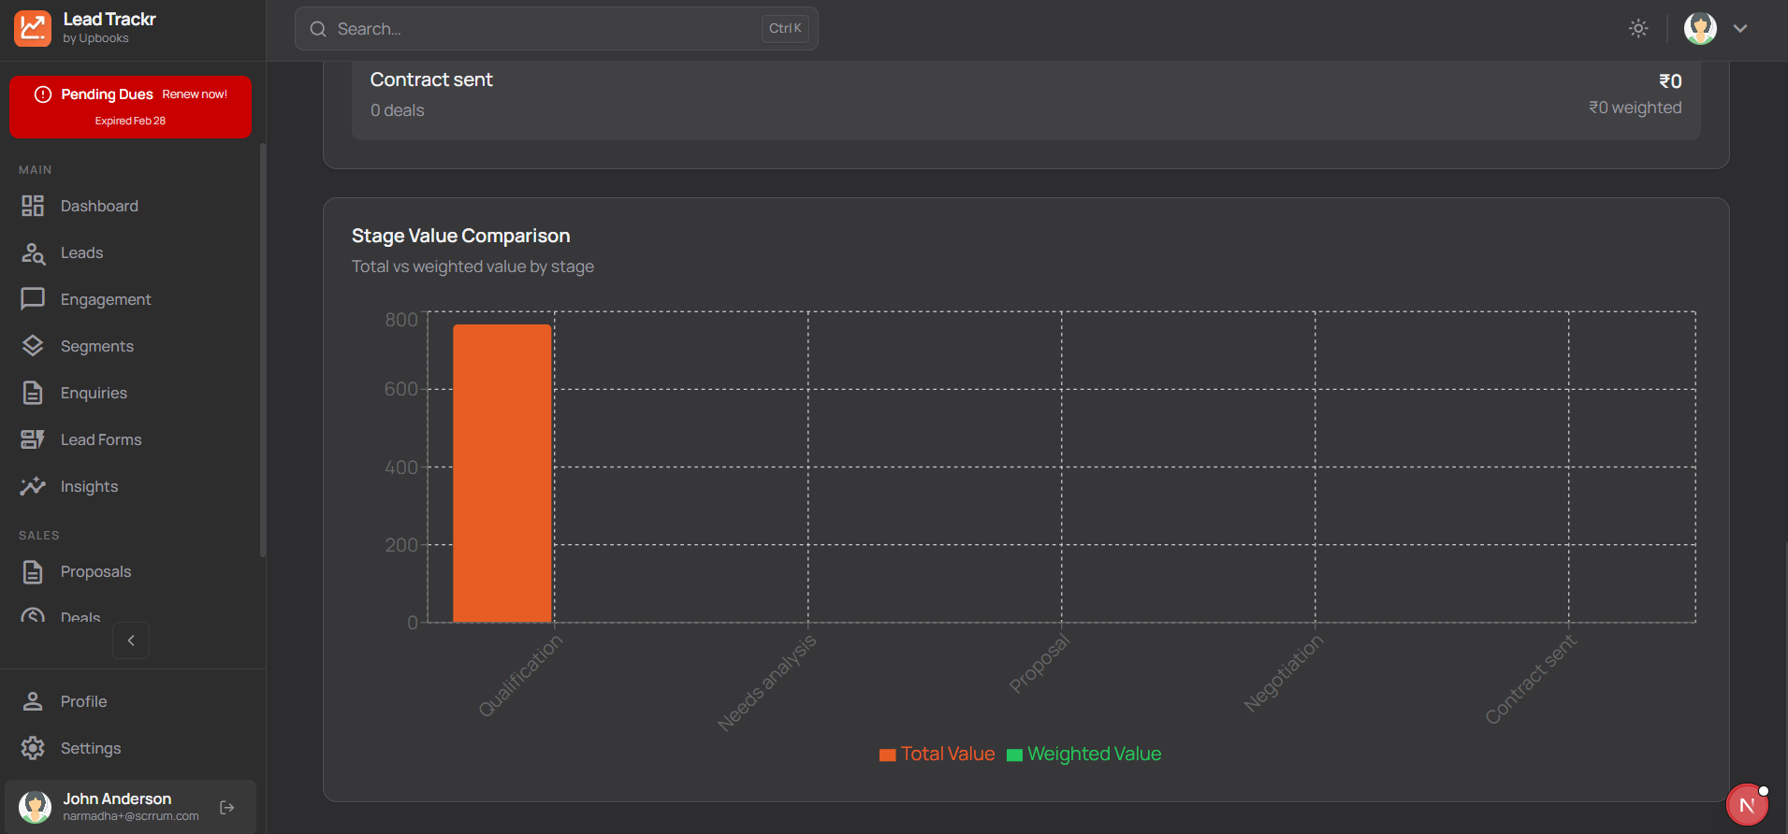Click the orange Total Value swatch
Screen dimensions: 1788x834
pos(888,755)
